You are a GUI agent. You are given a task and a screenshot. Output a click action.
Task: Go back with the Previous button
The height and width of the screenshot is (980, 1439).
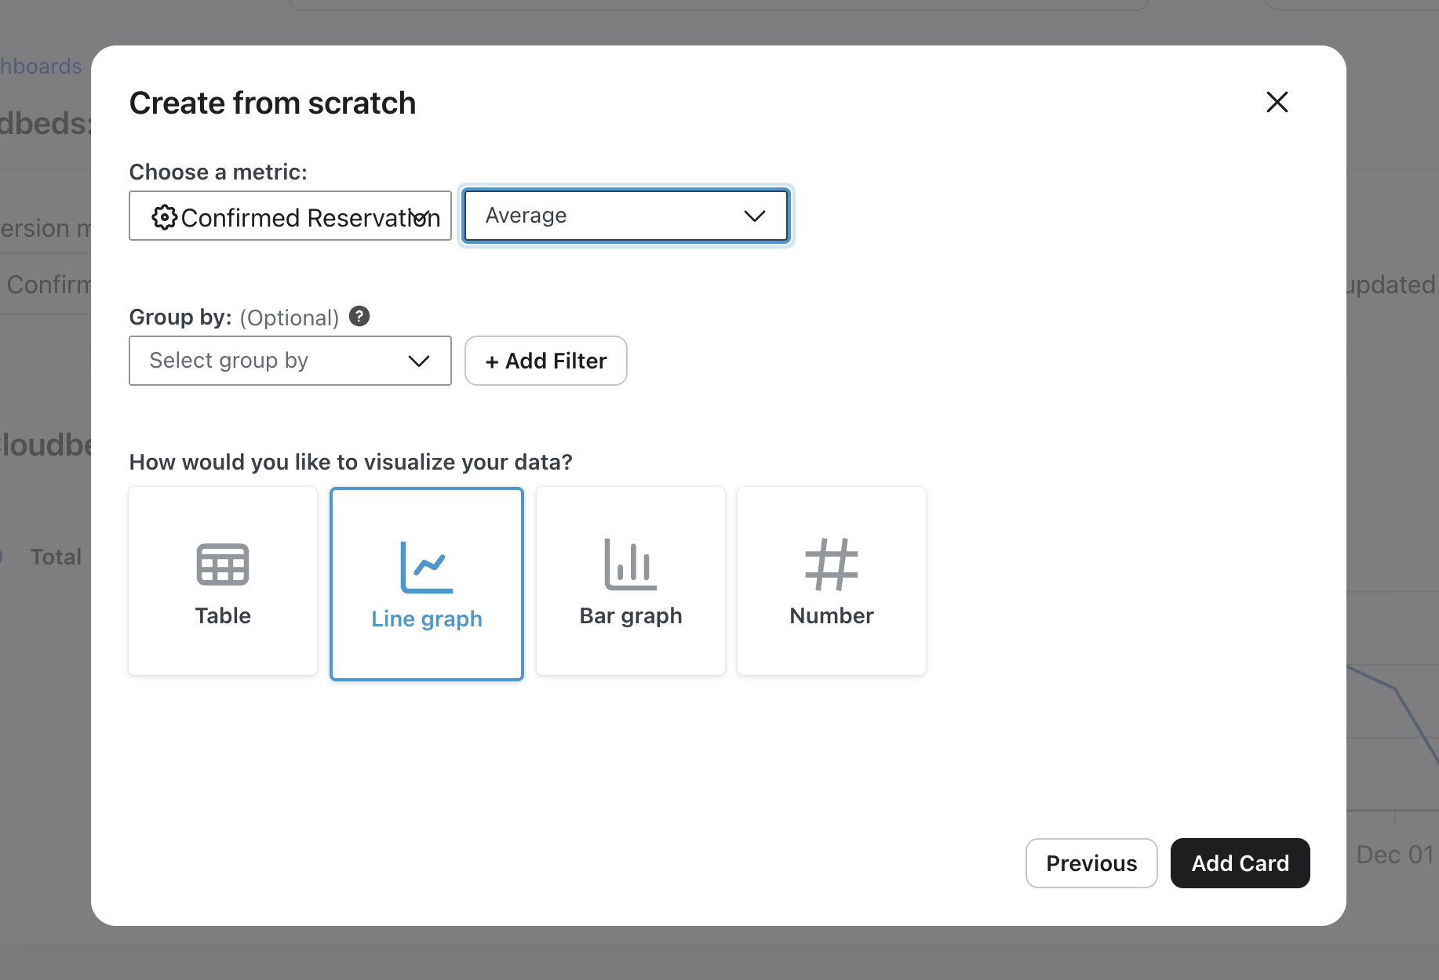click(1091, 863)
